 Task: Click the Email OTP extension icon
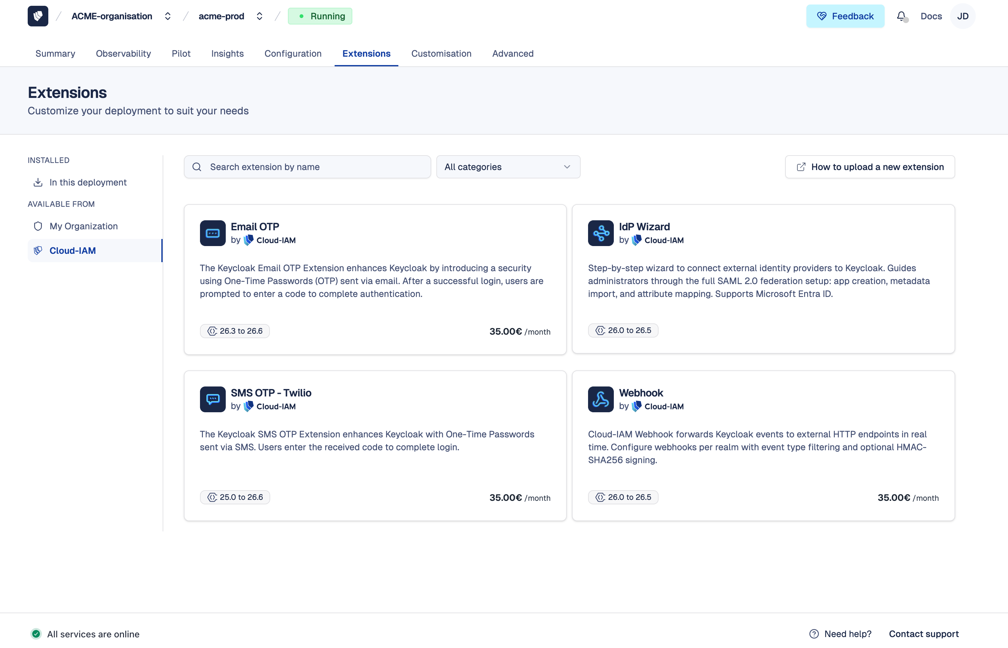click(213, 233)
